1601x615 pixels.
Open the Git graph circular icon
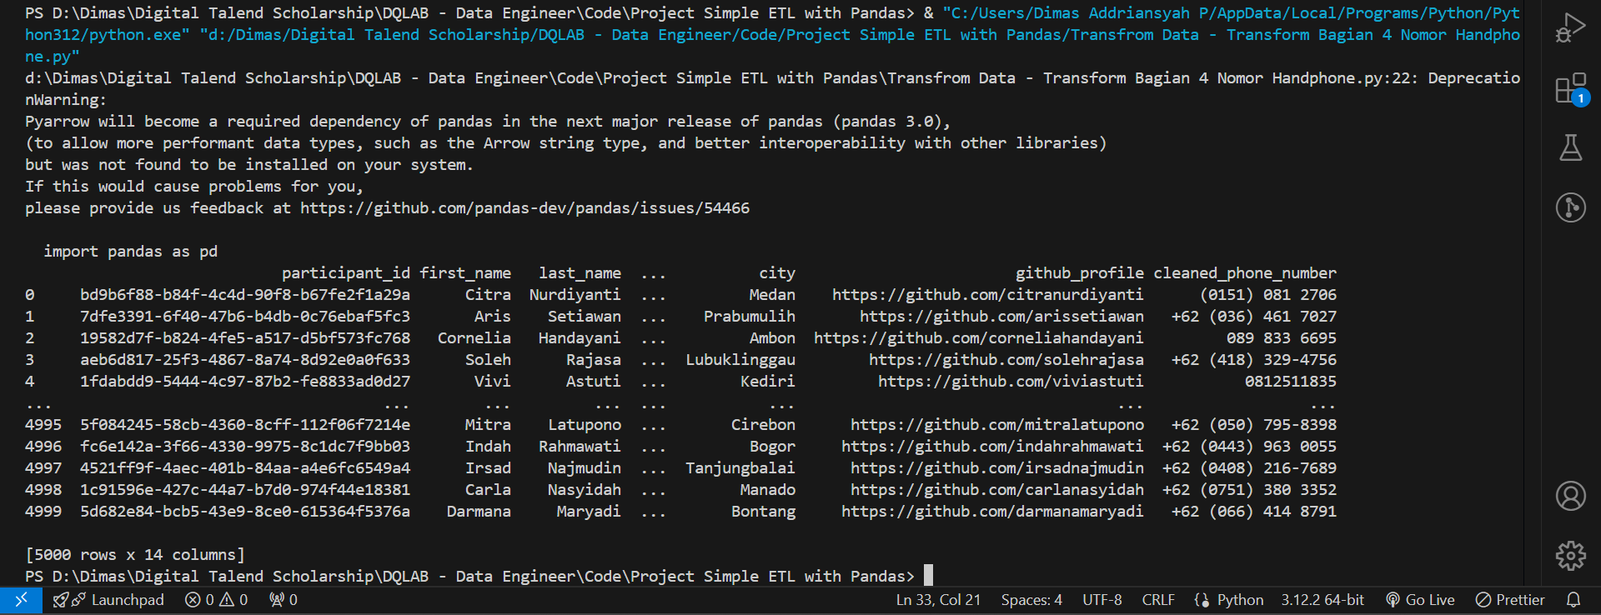(x=1570, y=207)
